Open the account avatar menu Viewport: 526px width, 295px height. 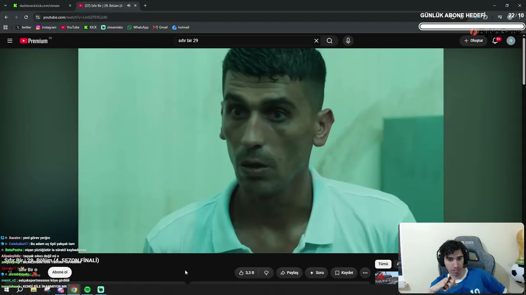(511, 41)
